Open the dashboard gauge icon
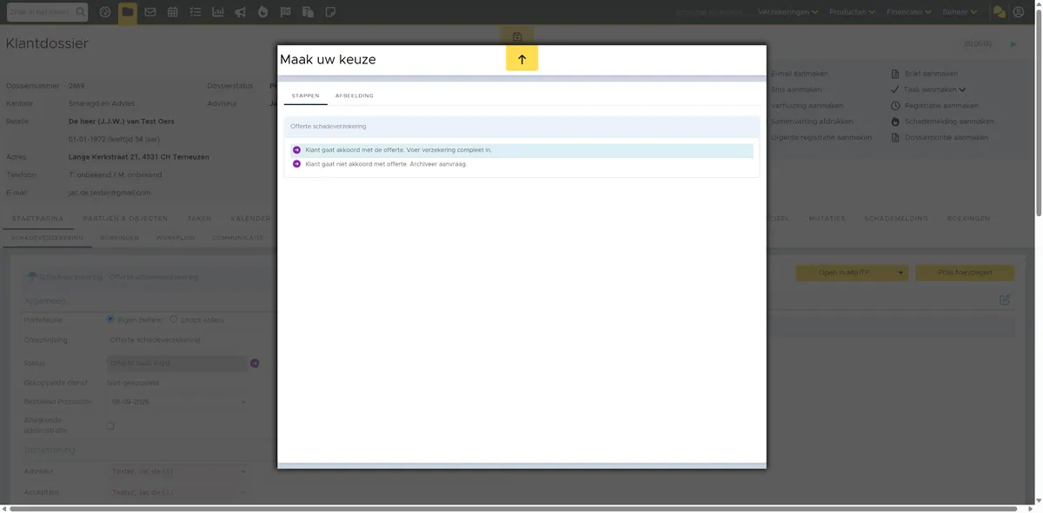 pos(105,12)
